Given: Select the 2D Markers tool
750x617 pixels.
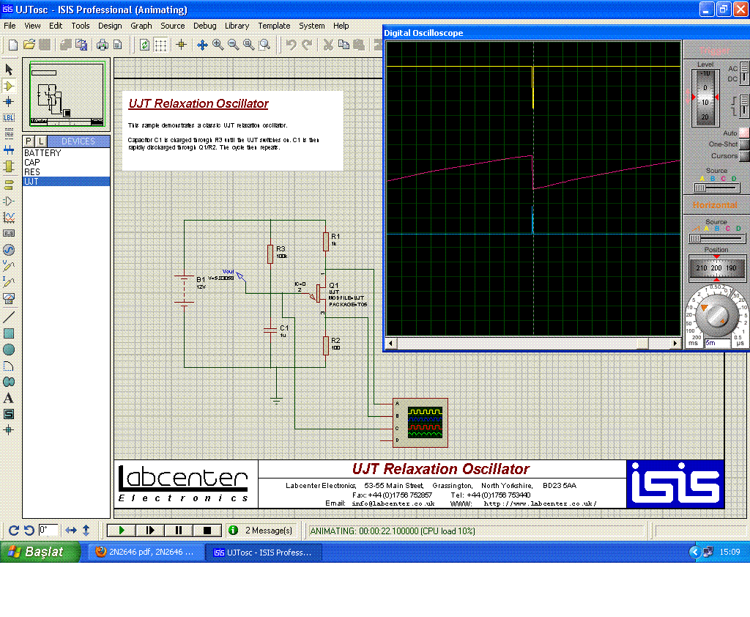Looking at the screenshot, I should point(9,430).
